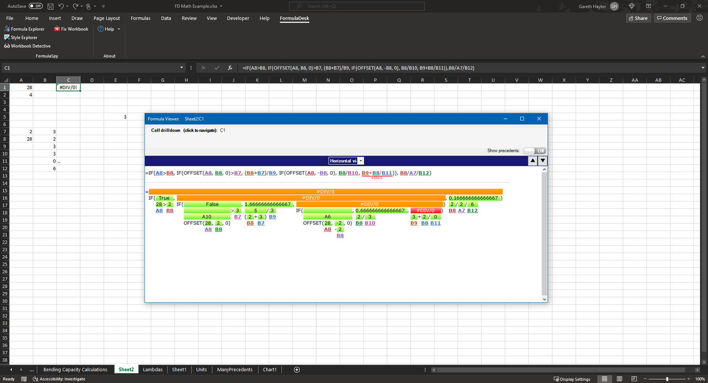708x383 pixels.
Task: Open the Style Explorer tool
Action: 21,37
